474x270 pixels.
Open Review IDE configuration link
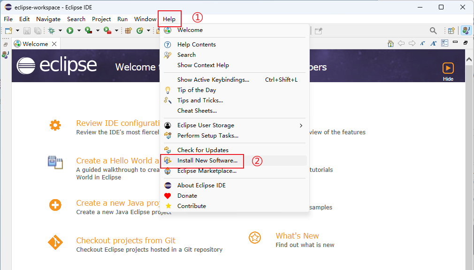point(118,123)
